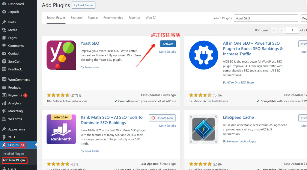Switch to the Search Results tab

(56, 18)
